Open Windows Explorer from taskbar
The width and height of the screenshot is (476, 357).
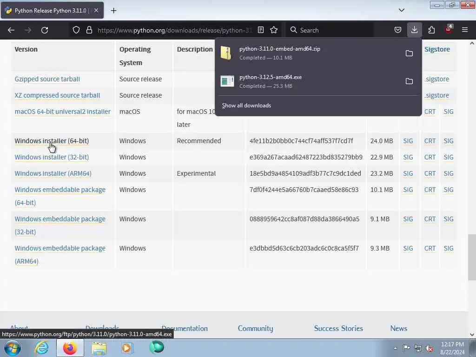(99, 349)
